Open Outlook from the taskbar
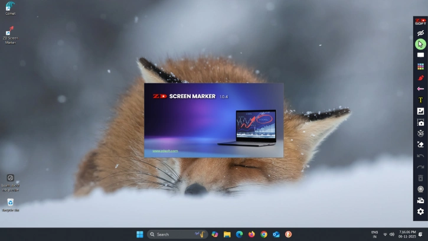 click(x=276, y=235)
